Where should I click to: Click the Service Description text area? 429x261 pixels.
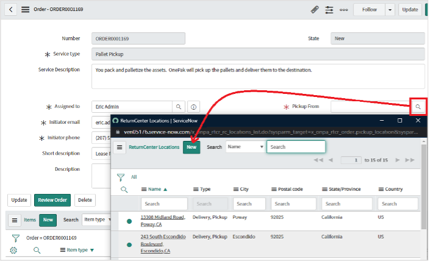(258, 76)
